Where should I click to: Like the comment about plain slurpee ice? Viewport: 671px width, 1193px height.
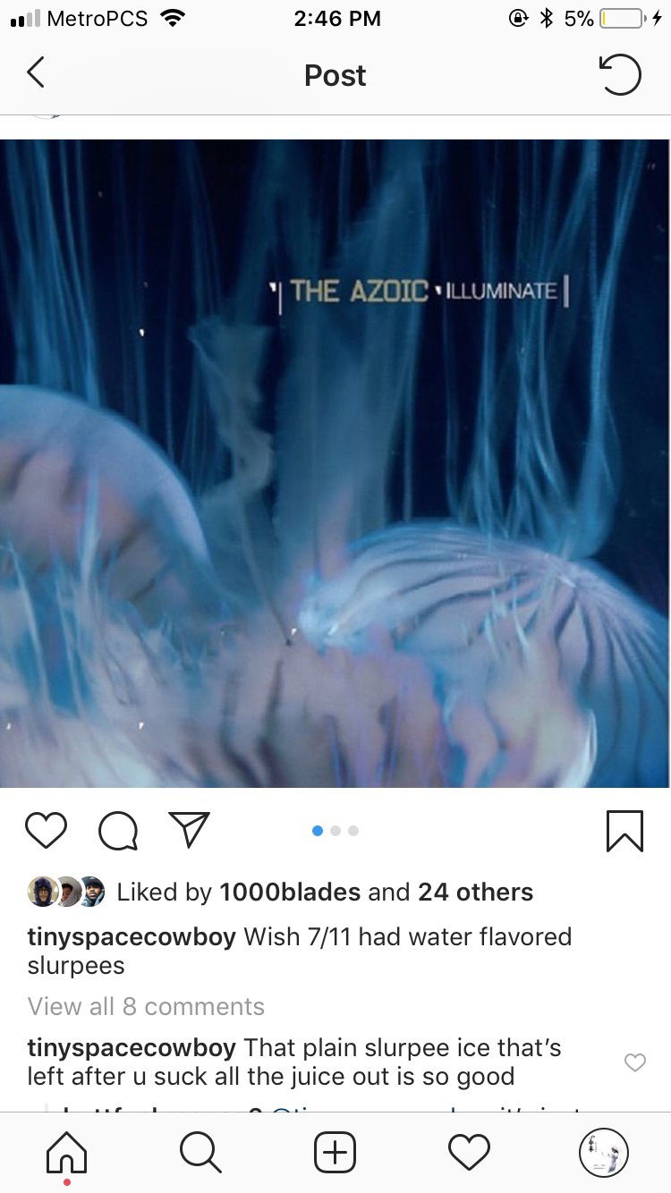pos(634,1062)
